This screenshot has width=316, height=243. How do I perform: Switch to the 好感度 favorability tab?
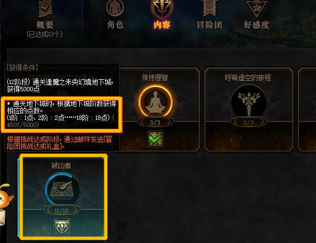tap(256, 25)
